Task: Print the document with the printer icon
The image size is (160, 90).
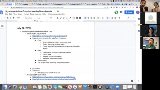Action: click(7, 18)
